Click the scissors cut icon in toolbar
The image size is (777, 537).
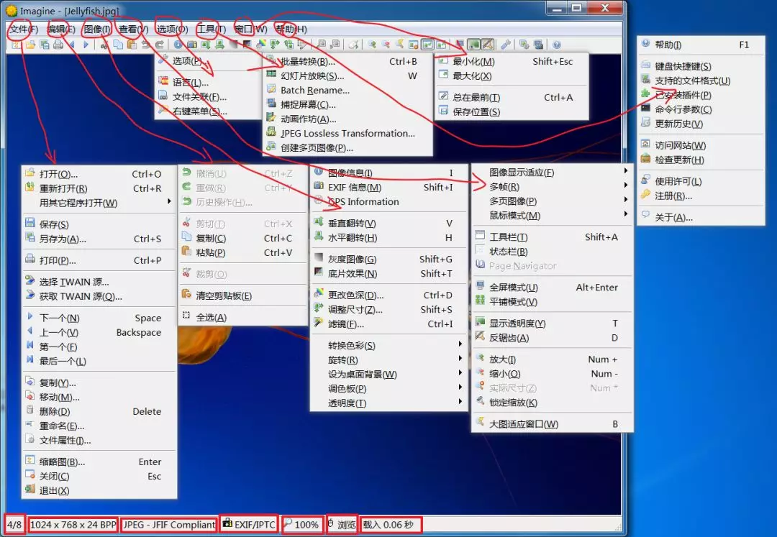(104, 45)
